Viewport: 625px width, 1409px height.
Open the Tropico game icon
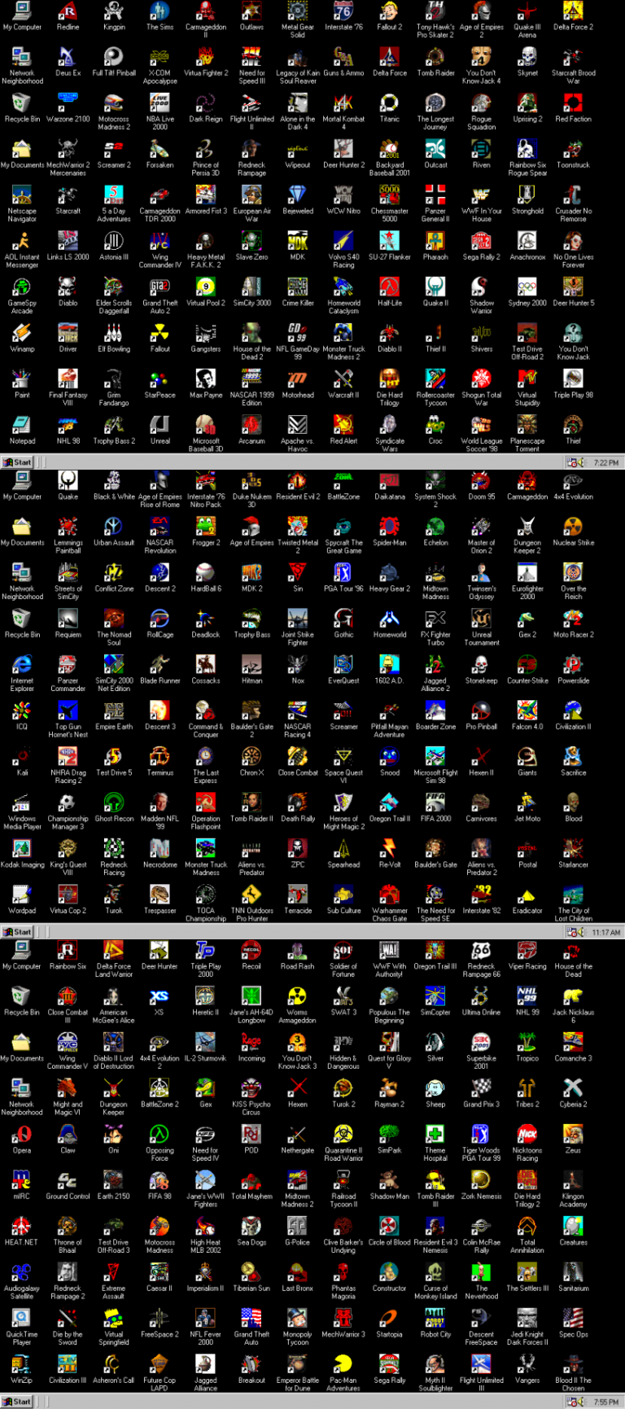tap(527, 1042)
